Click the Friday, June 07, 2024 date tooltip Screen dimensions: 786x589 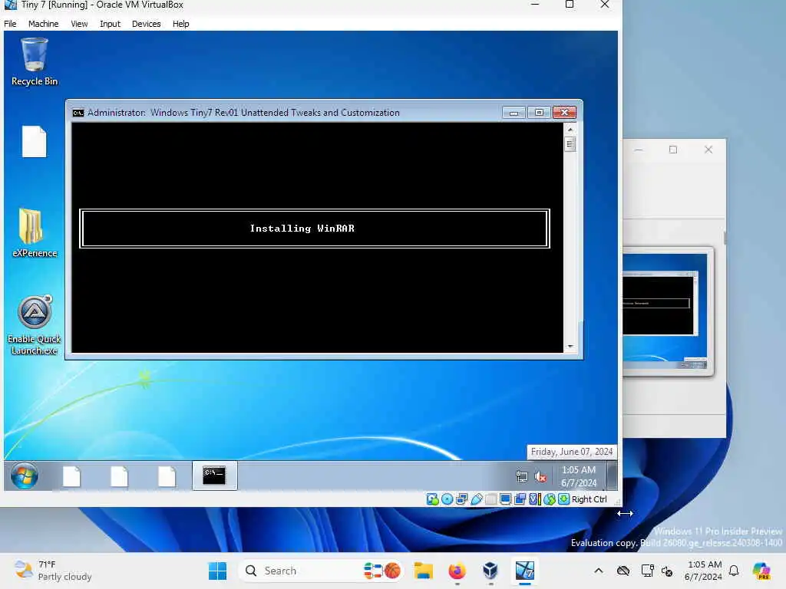pos(571,451)
